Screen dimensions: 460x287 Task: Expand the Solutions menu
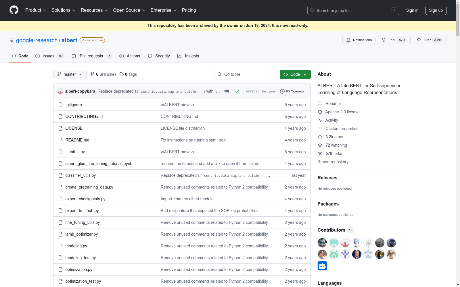64,10
